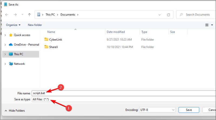The image size is (216, 120).
Task: Go up one folder level
Action: pos(29,15)
